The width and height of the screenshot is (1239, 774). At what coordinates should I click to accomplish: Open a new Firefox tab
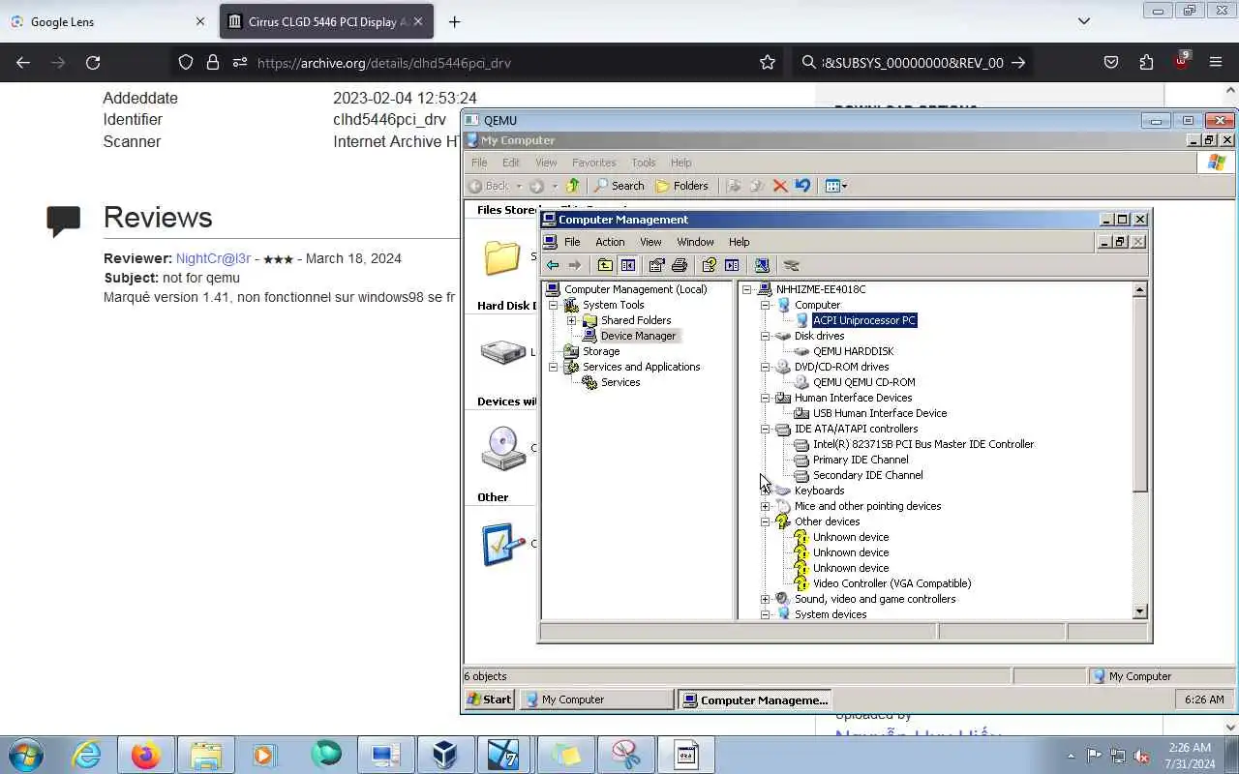tap(454, 21)
